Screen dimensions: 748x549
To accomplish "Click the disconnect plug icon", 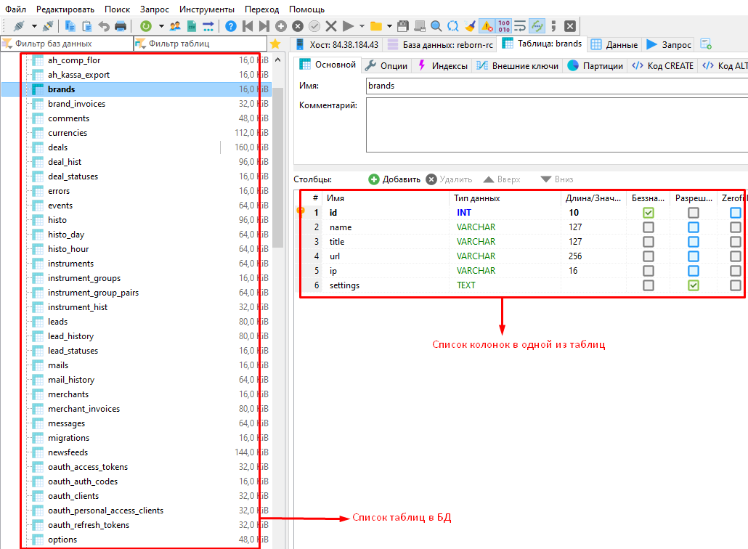I will click(48, 25).
